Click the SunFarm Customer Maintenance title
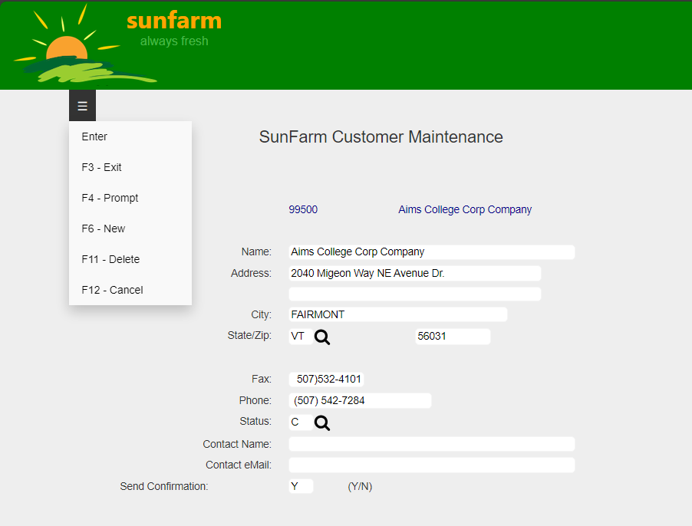The width and height of the screenshot is (692, 526). point(381,137)
